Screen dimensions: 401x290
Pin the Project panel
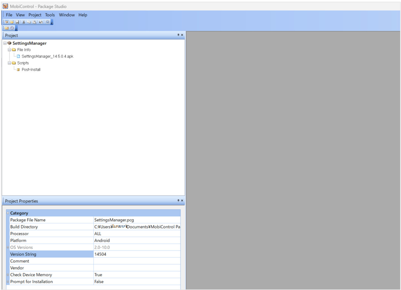tap(178, 35)
